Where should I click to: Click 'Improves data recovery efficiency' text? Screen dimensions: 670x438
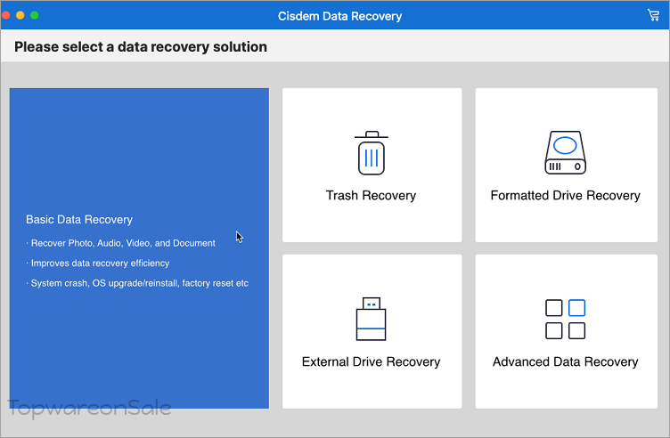(x=100, y=264)
